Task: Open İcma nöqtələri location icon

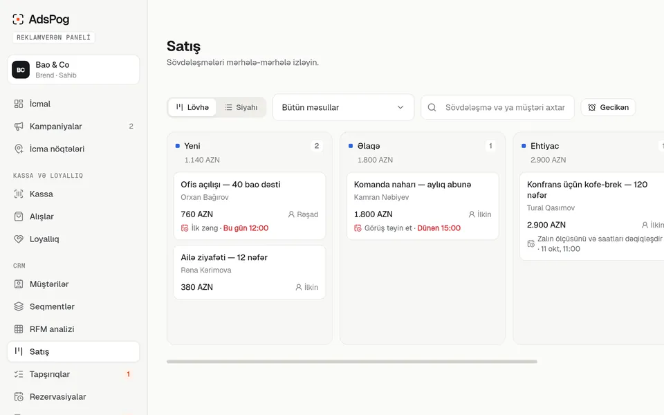Action: coord(19,149)
